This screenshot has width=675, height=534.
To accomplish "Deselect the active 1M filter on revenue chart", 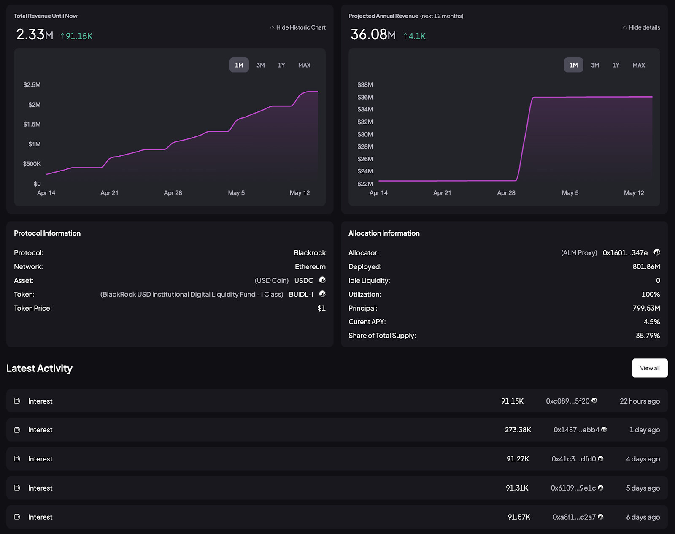I will point(239,65).
